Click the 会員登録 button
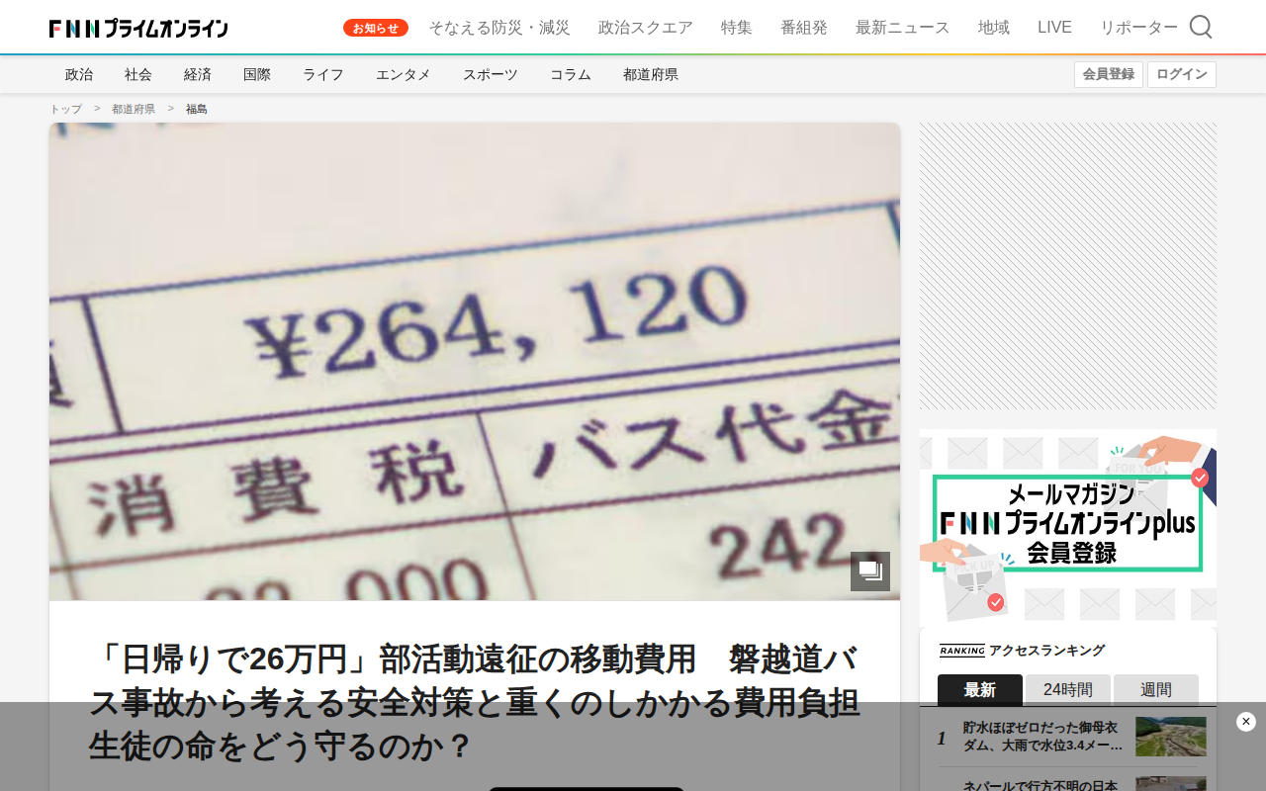This screenshot has width=1266, height=791. [1109, 74]
